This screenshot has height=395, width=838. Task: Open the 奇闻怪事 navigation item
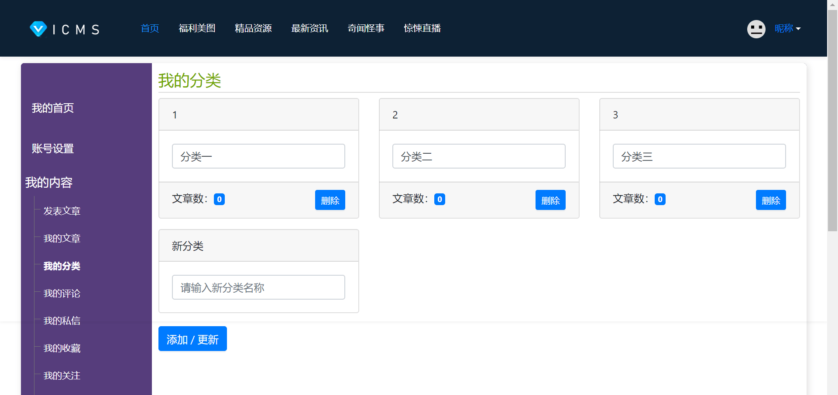point(366,28)
